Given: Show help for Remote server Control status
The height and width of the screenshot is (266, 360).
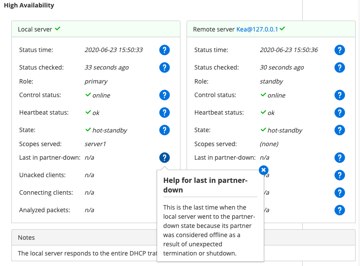Looking at the screenshot, I should tap(339, 95).
